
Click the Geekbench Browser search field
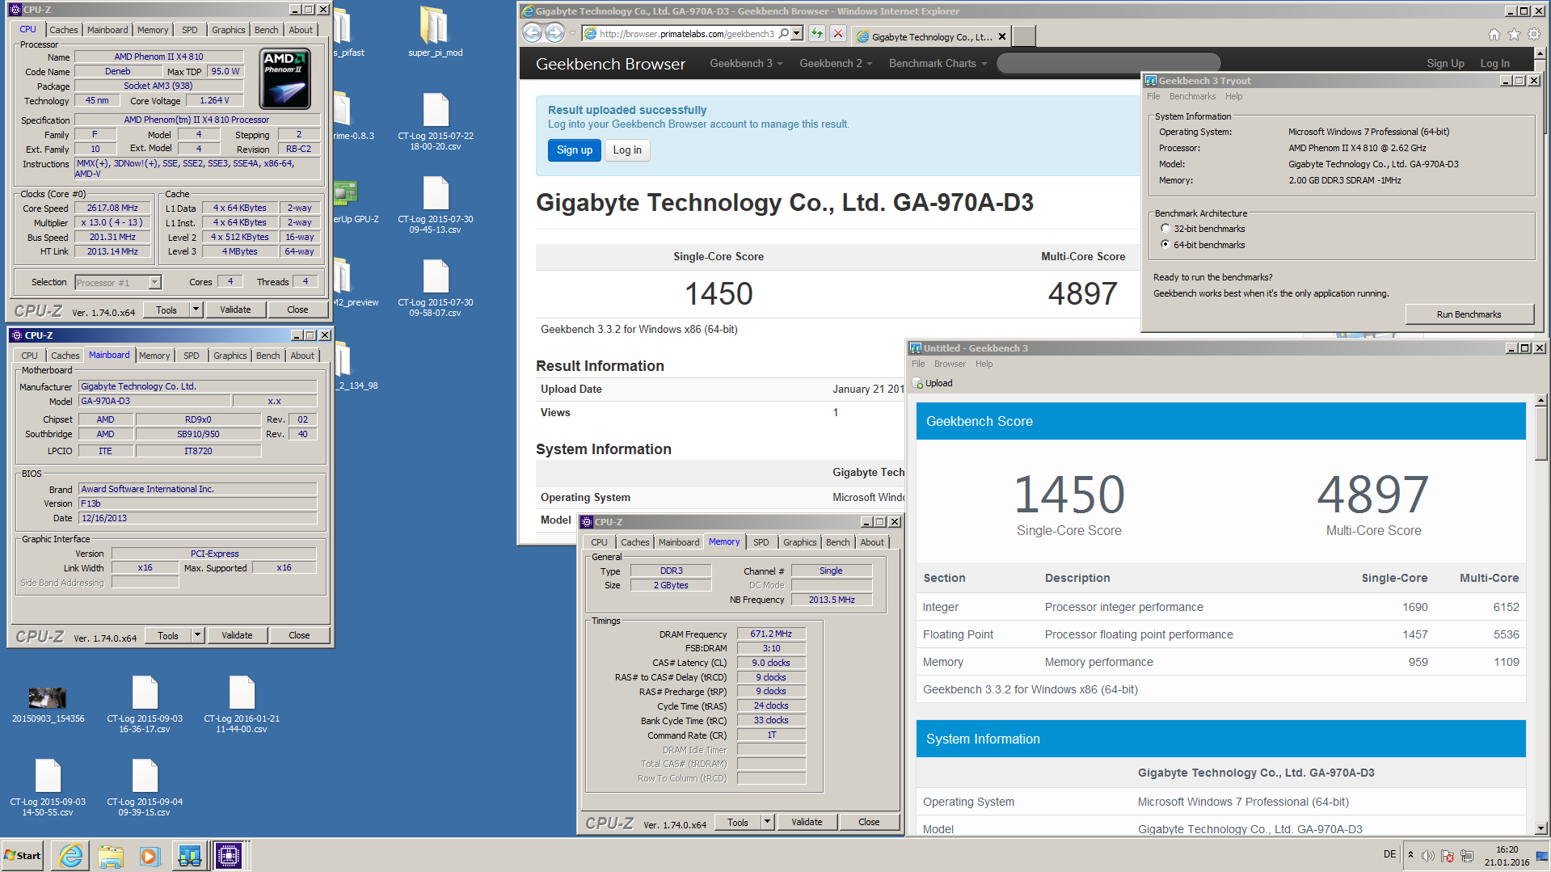click(x=1107, y=63)
